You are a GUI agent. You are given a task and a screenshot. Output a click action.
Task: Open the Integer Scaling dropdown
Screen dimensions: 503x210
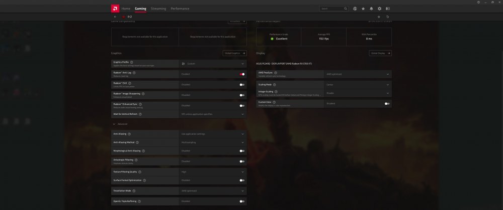coord(358,93)
